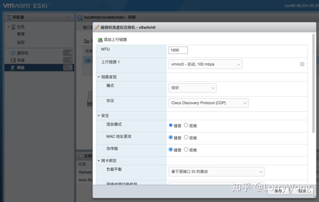Click the root@169.254.20.20 user menu
Image resolution: width=319 pixels, height=202 pixels.
click(302, 6)
